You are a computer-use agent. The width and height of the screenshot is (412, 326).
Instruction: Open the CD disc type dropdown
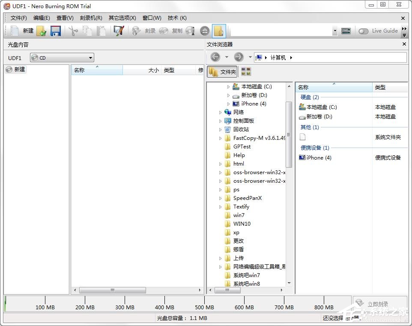pos(62,58)
